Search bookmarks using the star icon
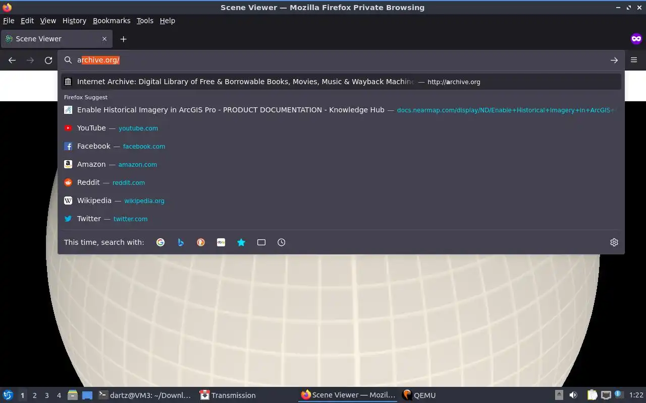This screenshot has width=646, height=403. pos(241,242)
